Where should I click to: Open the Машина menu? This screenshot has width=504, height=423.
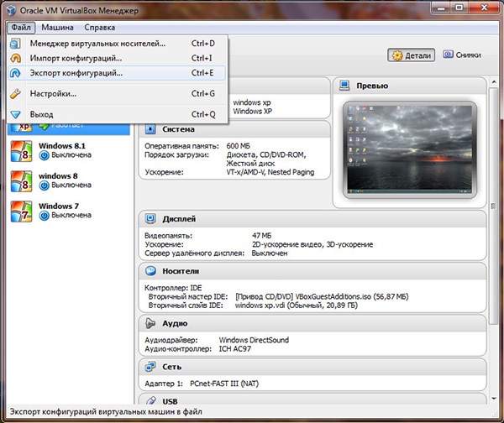click(56, 28)
